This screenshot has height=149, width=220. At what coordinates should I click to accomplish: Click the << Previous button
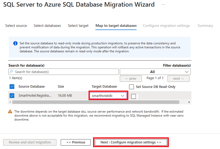tap(76, 142)
